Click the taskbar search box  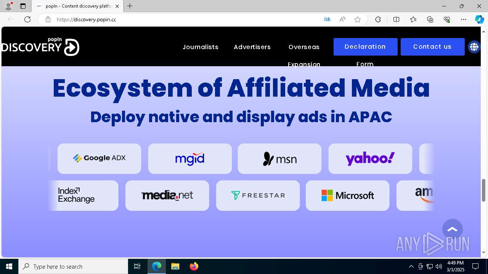click(73, 266)
